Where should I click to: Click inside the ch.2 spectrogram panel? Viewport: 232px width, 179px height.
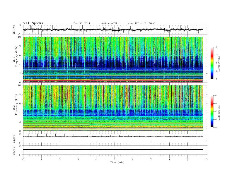pyautogui.click(x=113, y=108)
